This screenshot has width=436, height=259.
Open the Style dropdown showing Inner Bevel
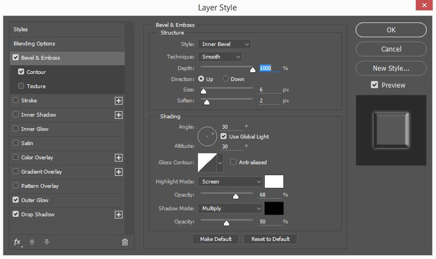[x=224, y=44]
